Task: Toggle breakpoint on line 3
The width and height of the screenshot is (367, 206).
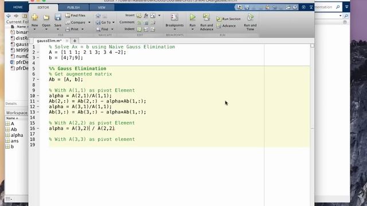Action: pyautogui.click(x=38, y=58)
